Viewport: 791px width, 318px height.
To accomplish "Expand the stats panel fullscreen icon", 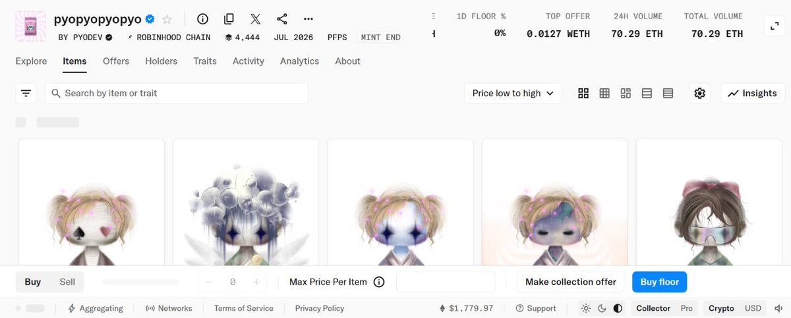I will (x=775, y=26).
